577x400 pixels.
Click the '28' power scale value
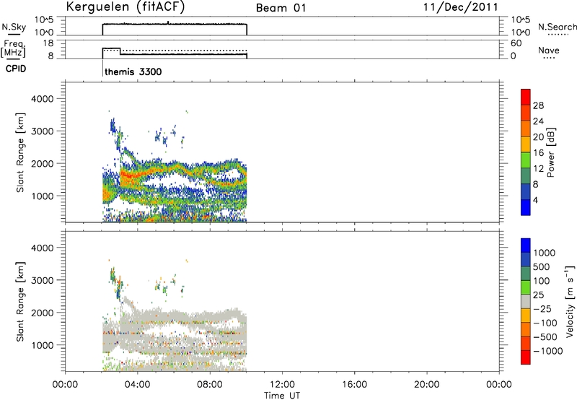(538, 105)
